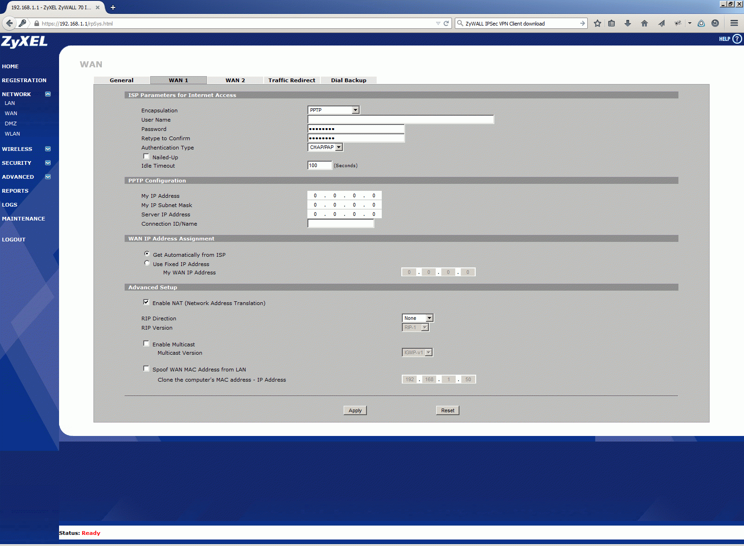This screenshot has height=546, width=744.
Task: Click the Reset button
Action: 447,410
